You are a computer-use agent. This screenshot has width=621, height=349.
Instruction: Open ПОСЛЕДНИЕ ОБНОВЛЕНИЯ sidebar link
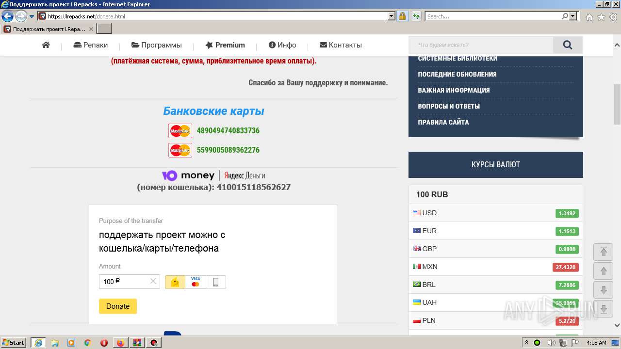(x=457, y=74)
